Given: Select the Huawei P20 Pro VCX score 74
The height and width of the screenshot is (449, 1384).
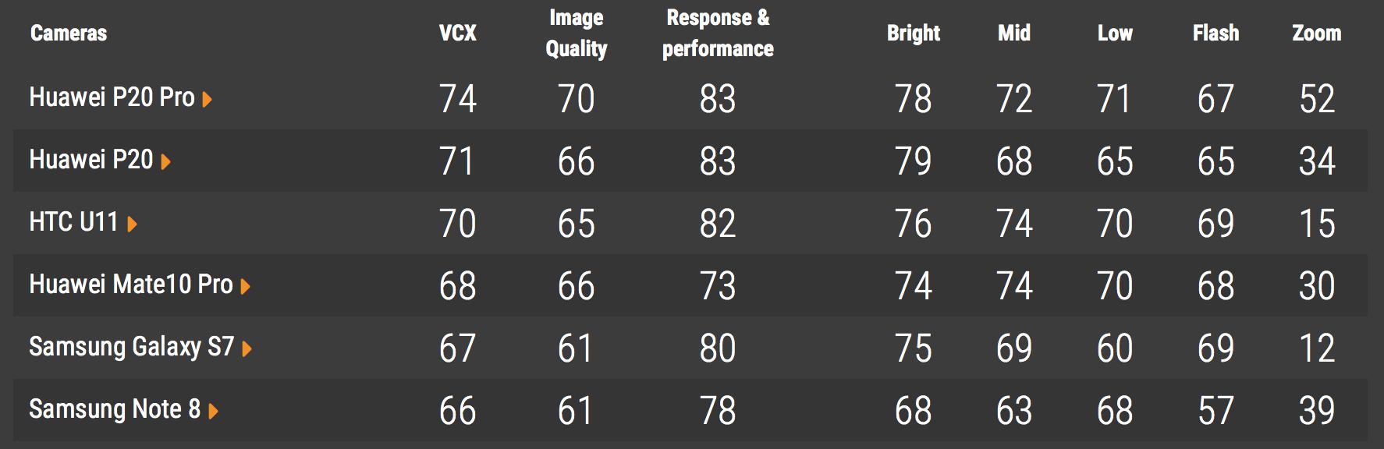Looking at the screenshot, I should point(458,99).
